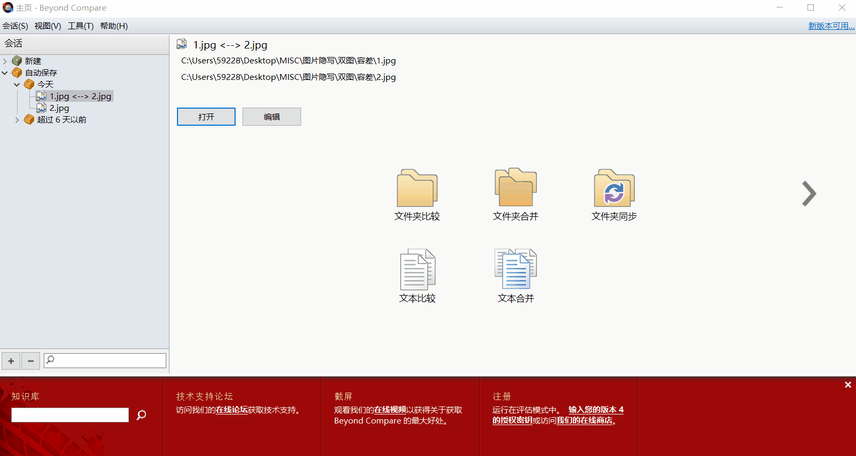Add a new session with plus button
The height and width of the screenshot is (456, 856).
[11, 361]
